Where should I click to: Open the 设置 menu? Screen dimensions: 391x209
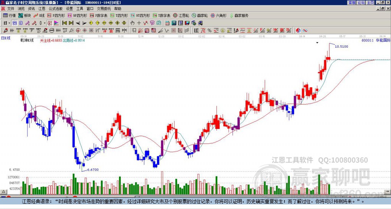click(x=69, y=9)
